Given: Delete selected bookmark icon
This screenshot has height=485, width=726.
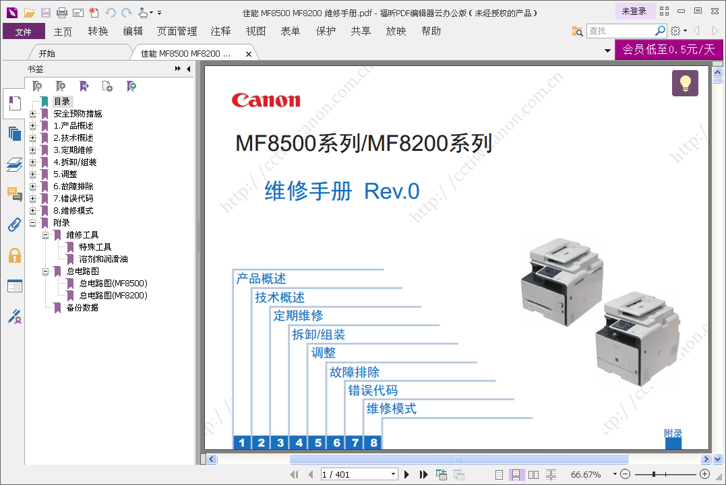Looking at the screenshot, I should coord(37,86).
